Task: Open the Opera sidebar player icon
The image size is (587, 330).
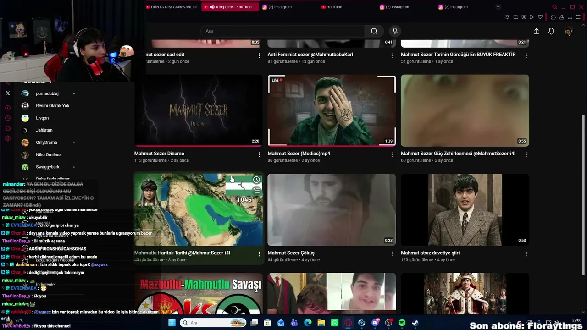Action: click(8, 108)
